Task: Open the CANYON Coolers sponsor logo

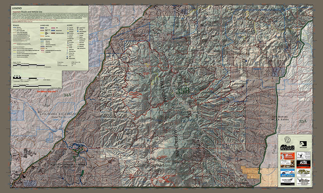Action: pyautogui.click(x=287, y=148)
